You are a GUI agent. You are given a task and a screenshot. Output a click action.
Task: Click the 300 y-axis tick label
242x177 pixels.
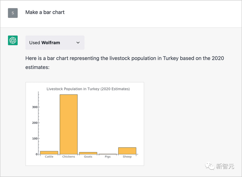[35, 107]
